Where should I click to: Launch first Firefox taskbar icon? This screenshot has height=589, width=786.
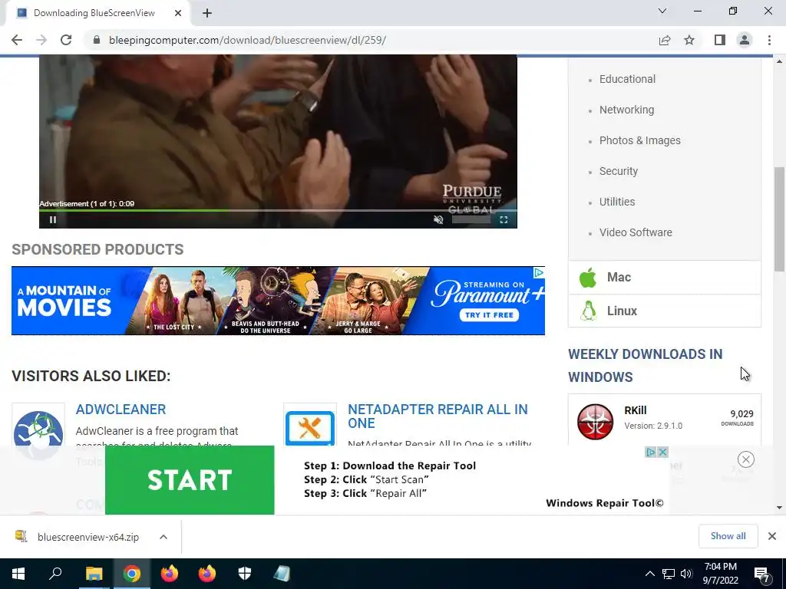(x=170, y=574)
